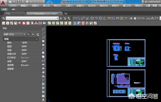The width and height of the screenshot is (161, 102).
Task: Select the Spline curve tool
Action: click(43, 60)
